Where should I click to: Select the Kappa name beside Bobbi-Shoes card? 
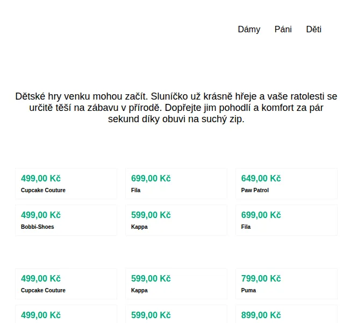coord(139,227)
